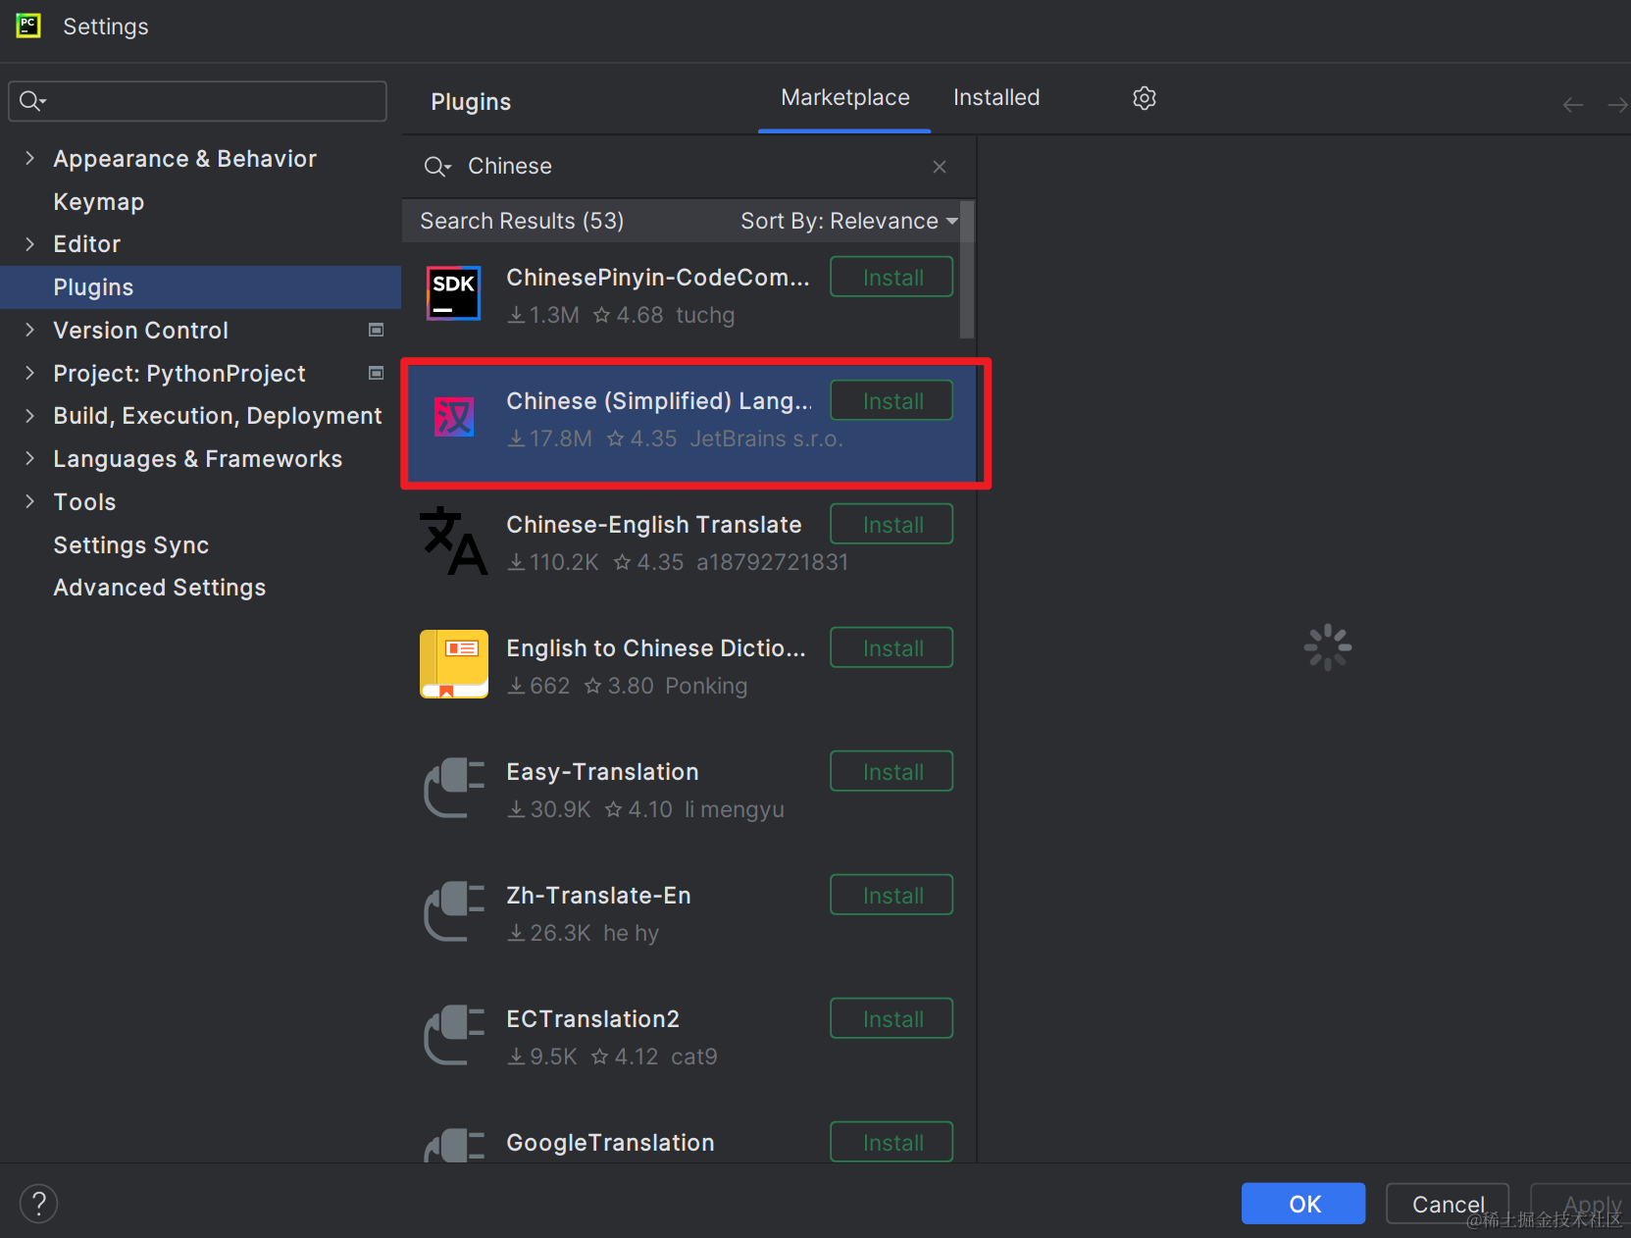
Task: Expand Build, Execution, Deployment section
Action: 29,416
